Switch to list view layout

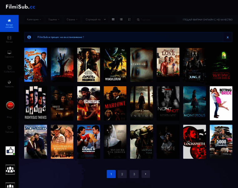click(121, 19)
